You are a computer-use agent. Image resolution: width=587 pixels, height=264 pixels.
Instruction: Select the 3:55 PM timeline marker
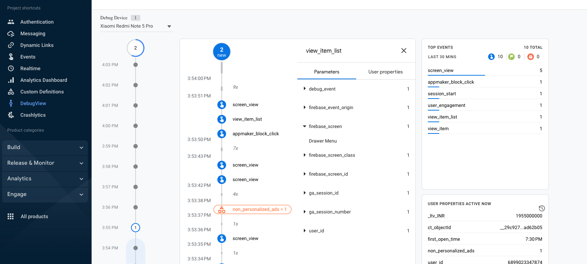(x=136, y=228)
